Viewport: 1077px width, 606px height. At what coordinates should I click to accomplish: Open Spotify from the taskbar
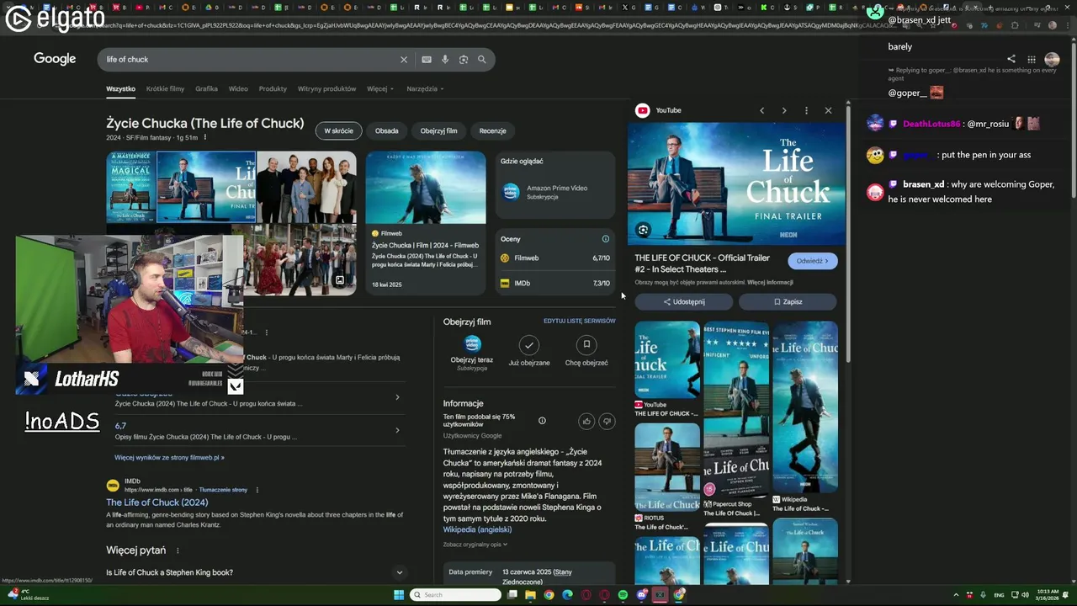pos(623,595)
